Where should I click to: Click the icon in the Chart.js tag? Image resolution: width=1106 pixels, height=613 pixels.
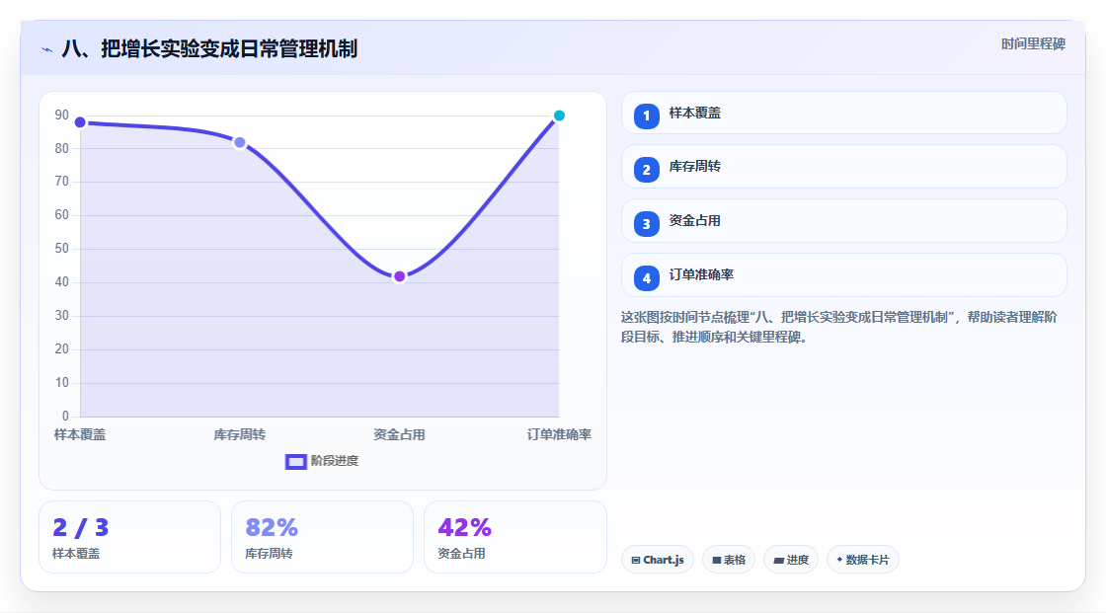[636, 560]
